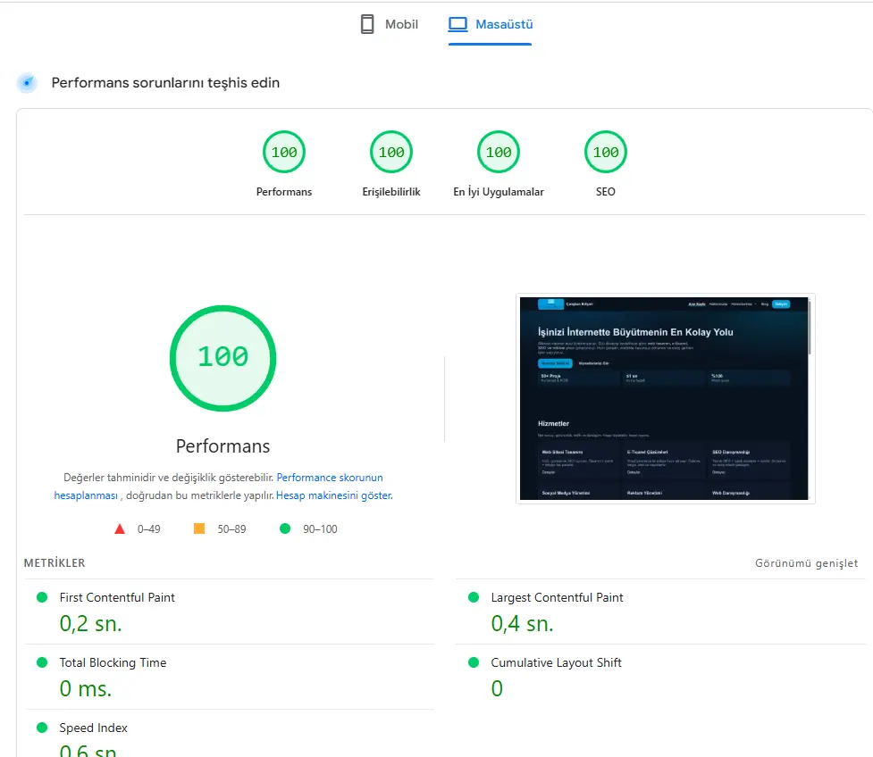Viewport: 873px width, 757px height.
Task: Click the mobile phone icon
Action: click(x=367, y=24)
